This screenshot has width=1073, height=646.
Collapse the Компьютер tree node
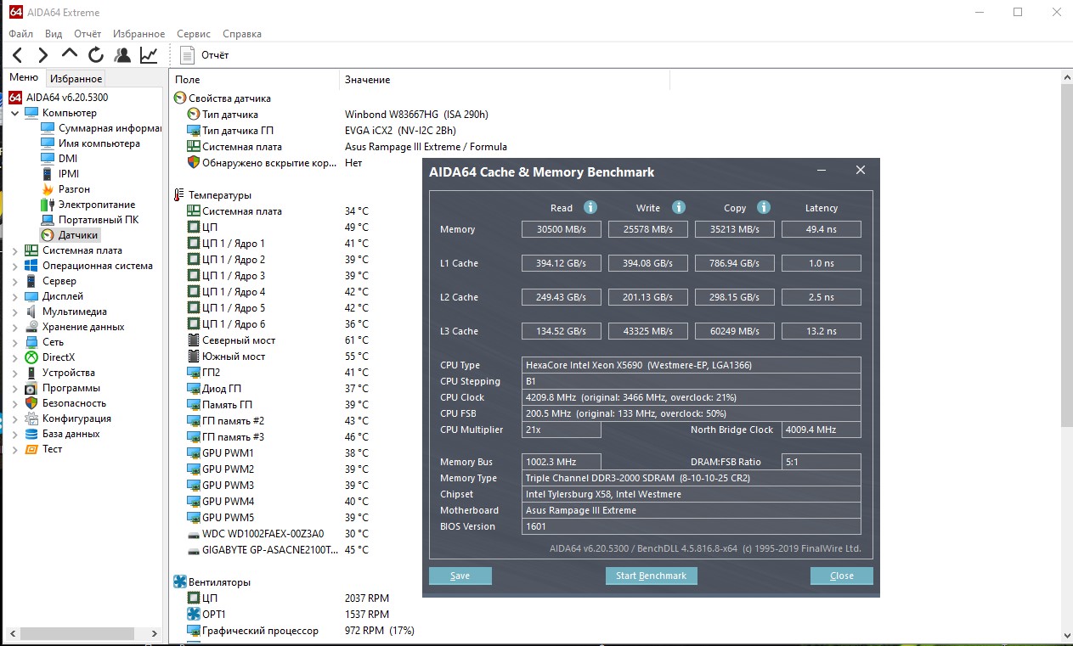(x=15, y=113)
